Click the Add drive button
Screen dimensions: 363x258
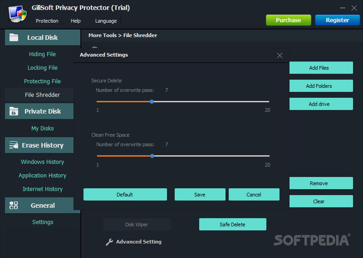[321, 104]
